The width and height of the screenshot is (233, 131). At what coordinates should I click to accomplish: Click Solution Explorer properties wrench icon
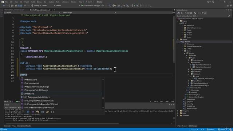202,13
